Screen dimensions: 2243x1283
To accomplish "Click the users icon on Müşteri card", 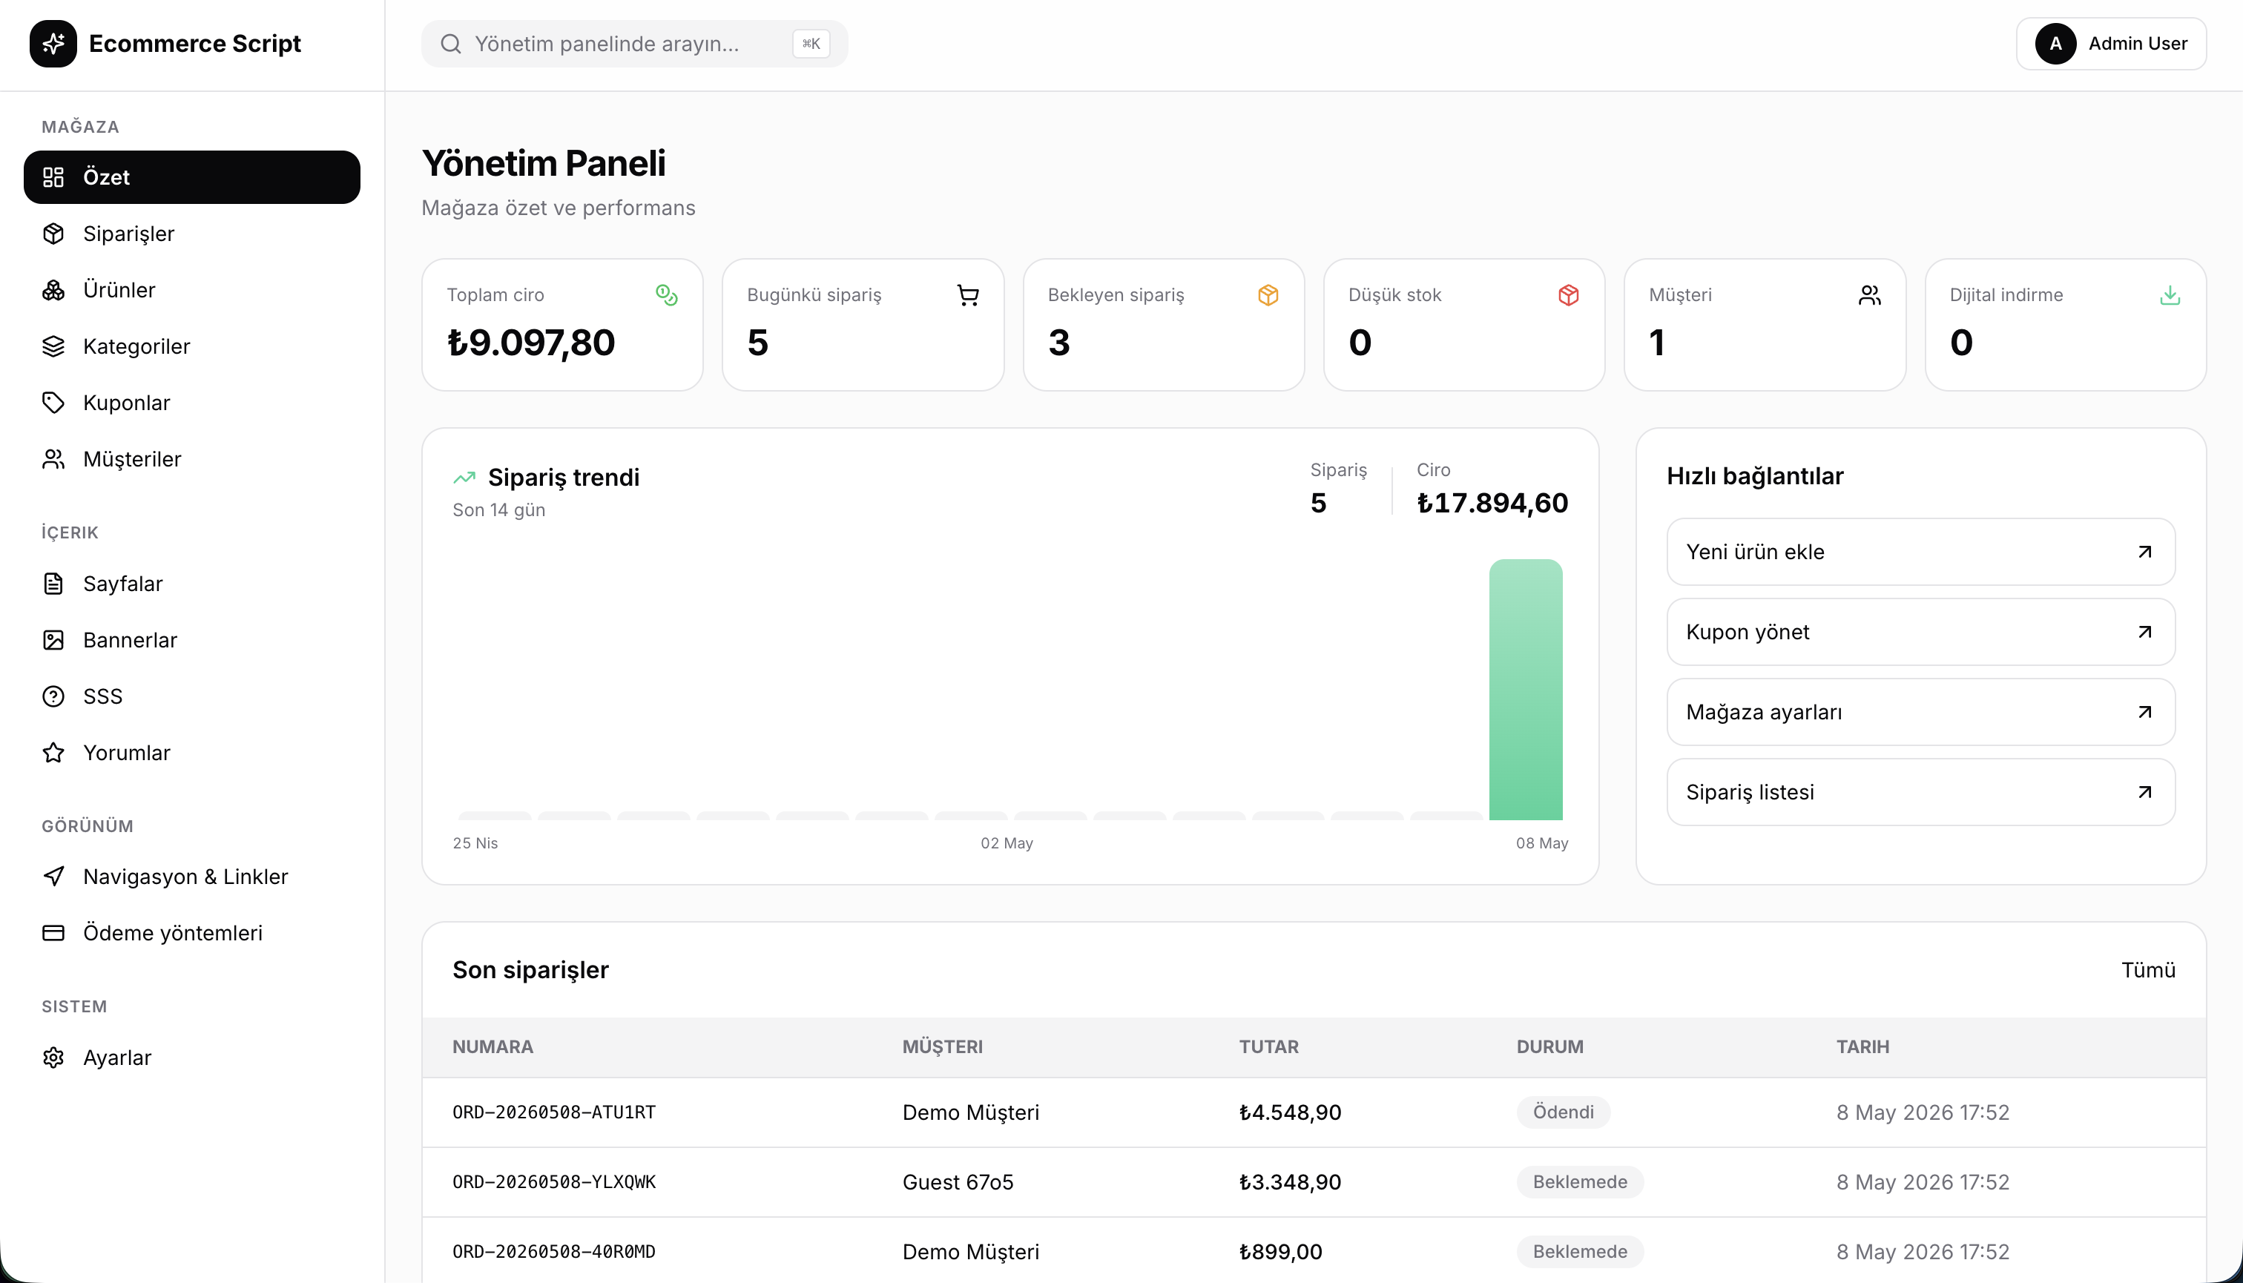I will [1869, 295].
